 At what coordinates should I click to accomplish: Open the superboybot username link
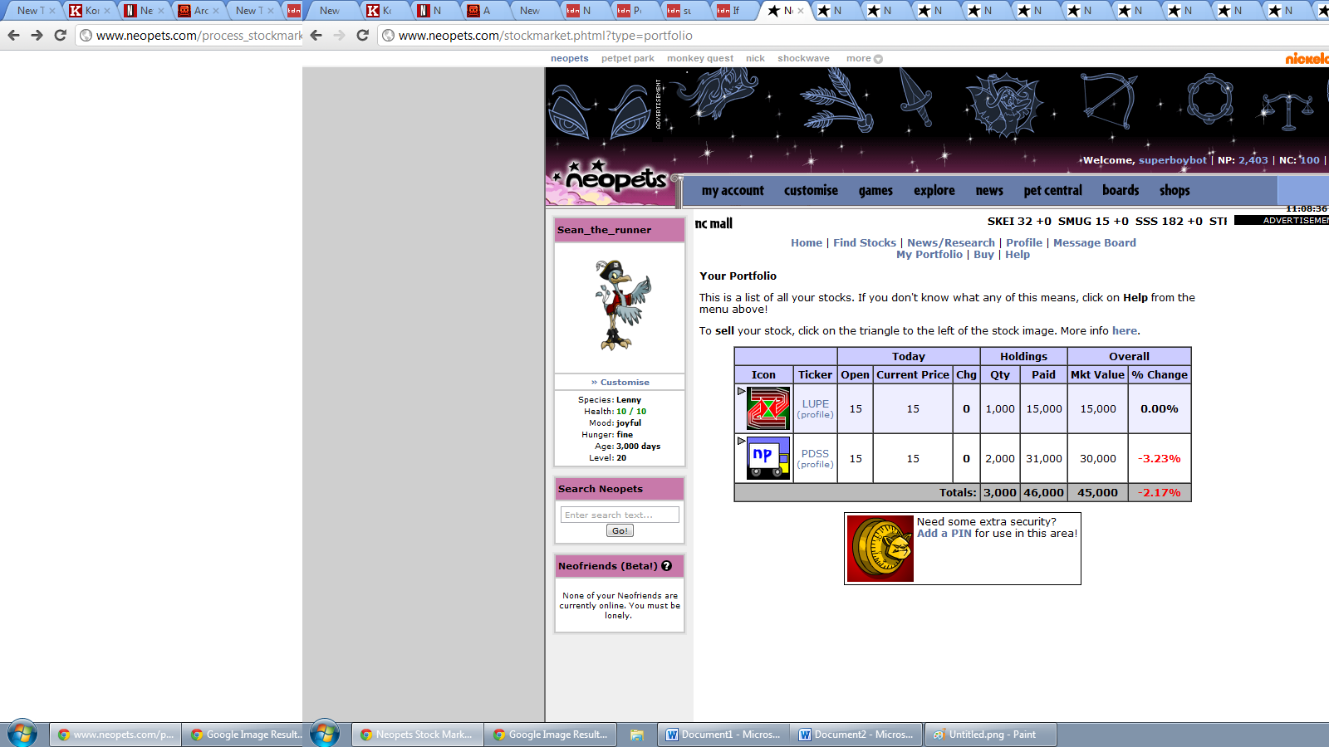click(x=1173, y=160)
